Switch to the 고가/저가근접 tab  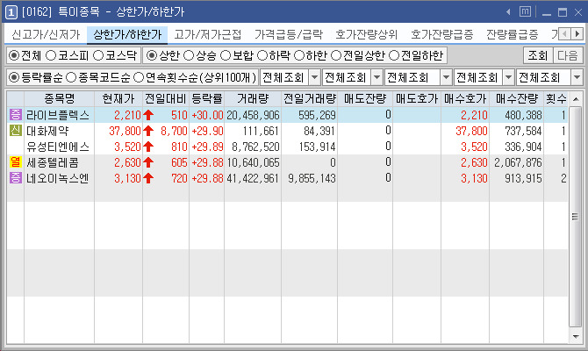point(207,34)
